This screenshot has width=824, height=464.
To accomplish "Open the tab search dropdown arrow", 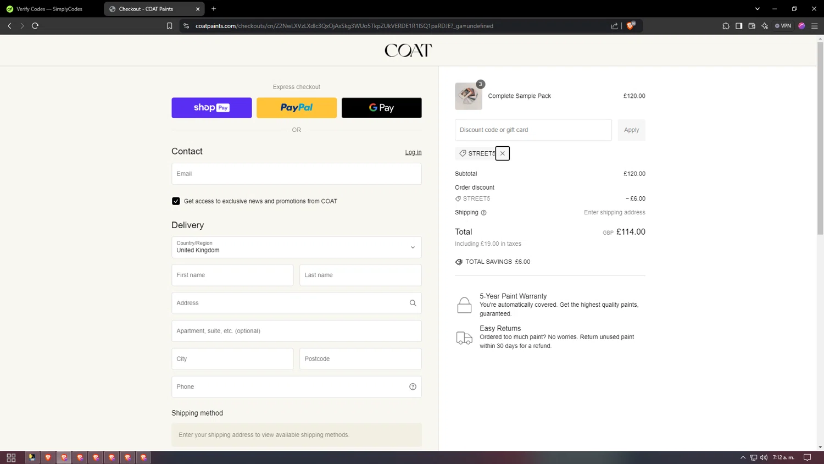I will coord(757,9).
